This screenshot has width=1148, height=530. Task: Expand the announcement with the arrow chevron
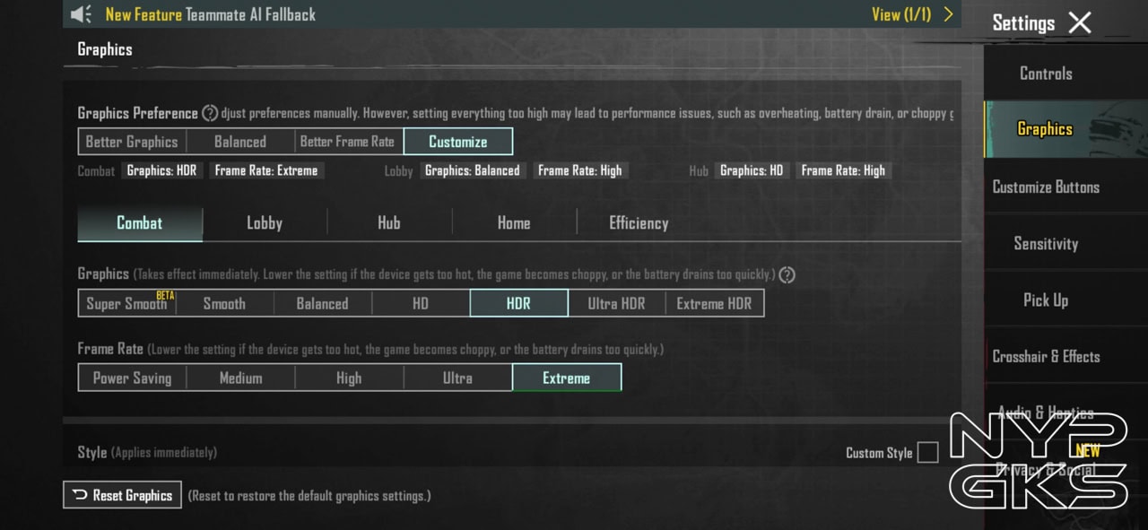pos(948,14)
